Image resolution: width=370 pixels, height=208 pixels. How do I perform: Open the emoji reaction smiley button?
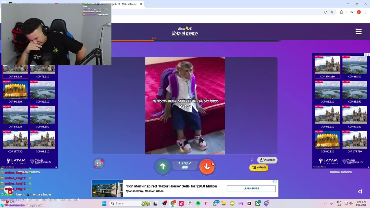pyautogui.click(x=99, y=164)
